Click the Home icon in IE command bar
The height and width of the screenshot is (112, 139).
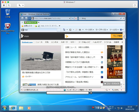(64, 30)
